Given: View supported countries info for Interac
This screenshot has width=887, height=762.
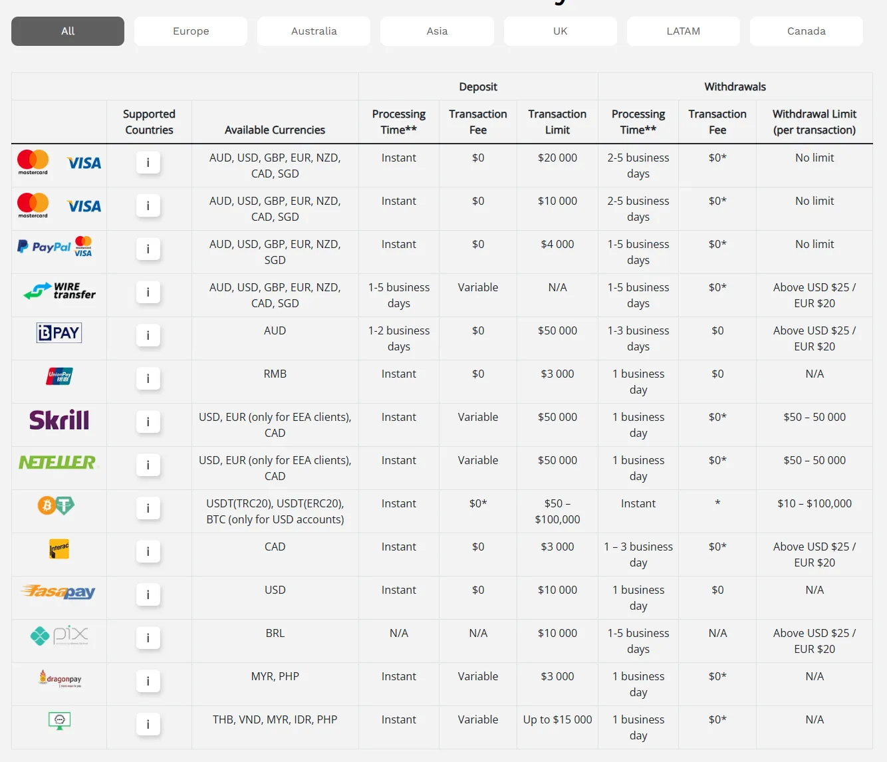Looking at the screenshot, I should click(x=148, y=552).
